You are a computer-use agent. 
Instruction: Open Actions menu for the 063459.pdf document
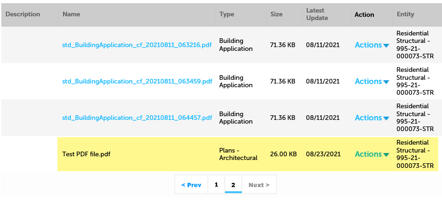click(372, 82)
